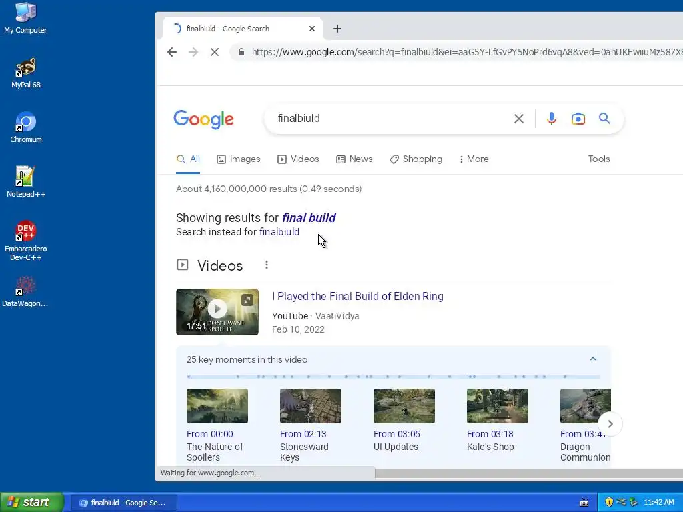Open DataWagon desktop shortcut
This screenshot has height=512, width=683.
[25, 292]
